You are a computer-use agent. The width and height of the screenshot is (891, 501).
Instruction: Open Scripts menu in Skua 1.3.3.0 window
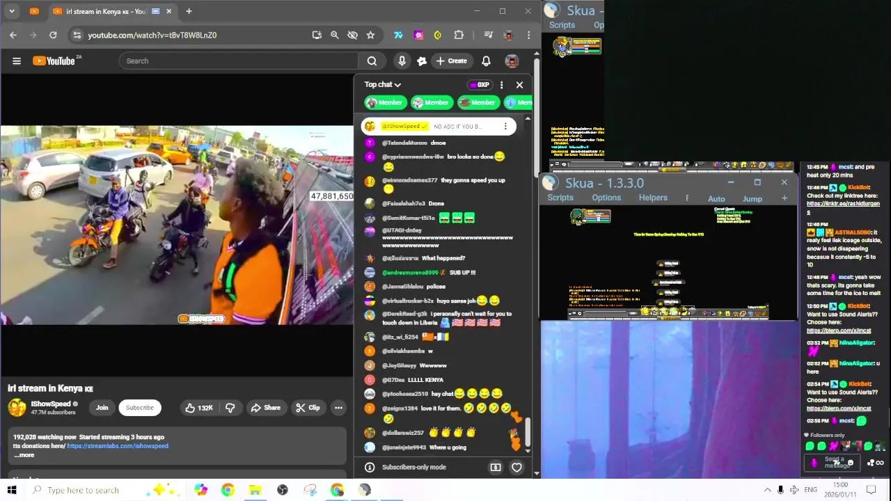[x=560, y=198]
